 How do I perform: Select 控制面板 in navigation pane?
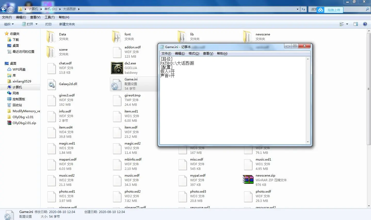pyautogui.click(x=19, y=99)
